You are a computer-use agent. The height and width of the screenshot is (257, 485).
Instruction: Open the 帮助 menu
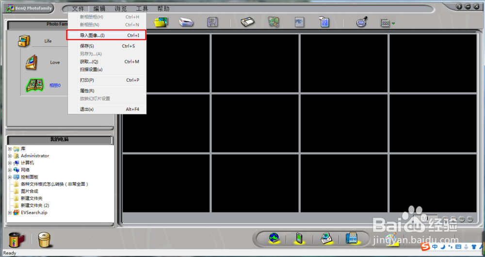[x=163, y=9]
